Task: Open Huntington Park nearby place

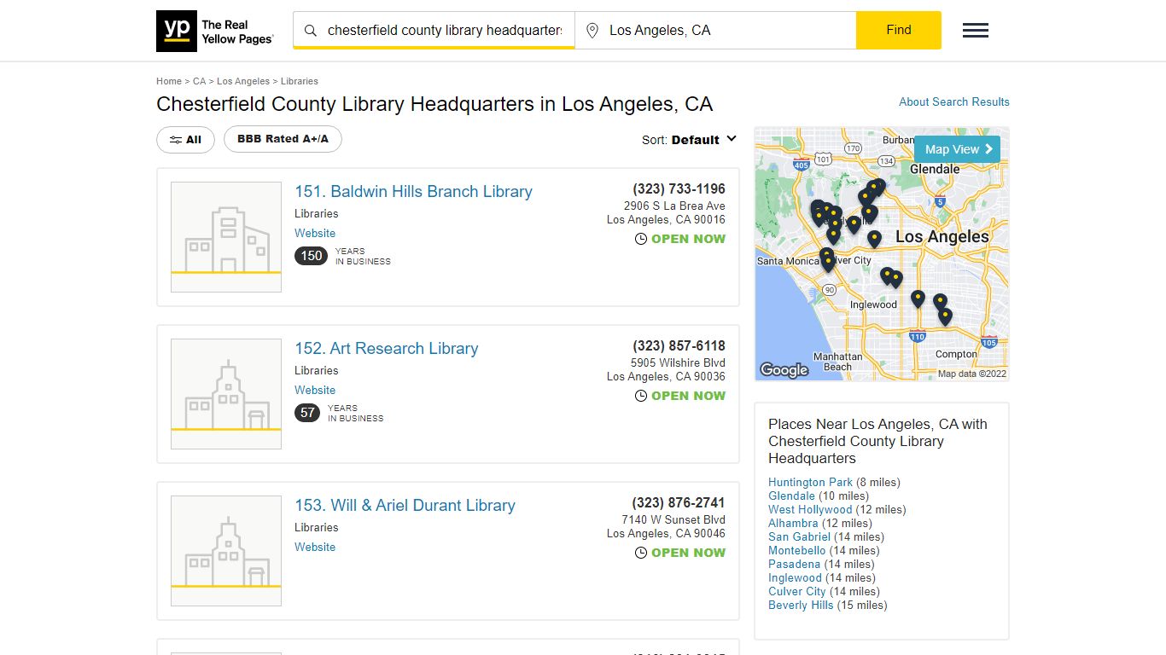Action: click(810, 482)
